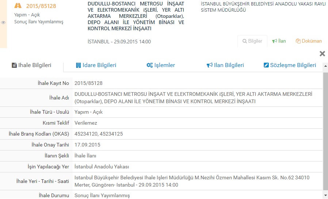Click the edit icon of Sözleşme Bilgileri

pos(266,65)
